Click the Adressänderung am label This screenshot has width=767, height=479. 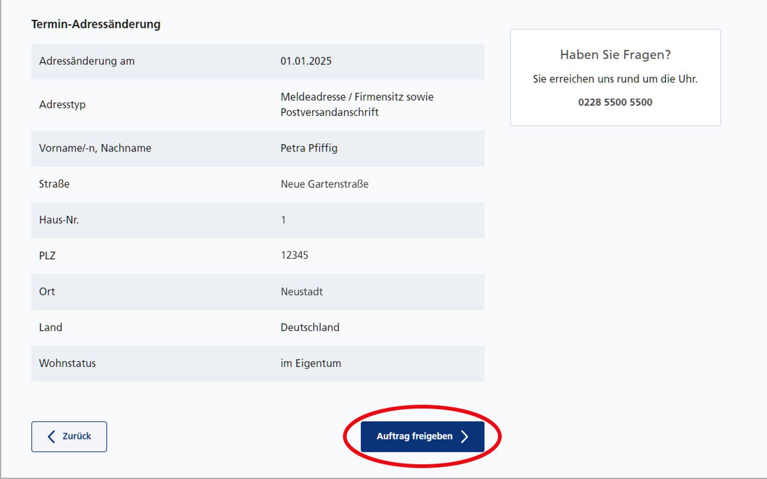[x=87, y=61]
